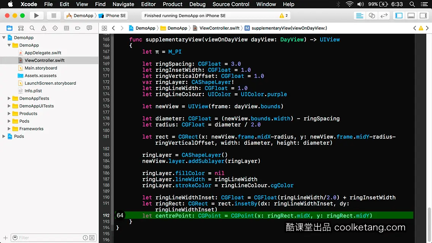Click the Wi-Fi status icon
Screen dimensions: 432x243
[349, 4]
